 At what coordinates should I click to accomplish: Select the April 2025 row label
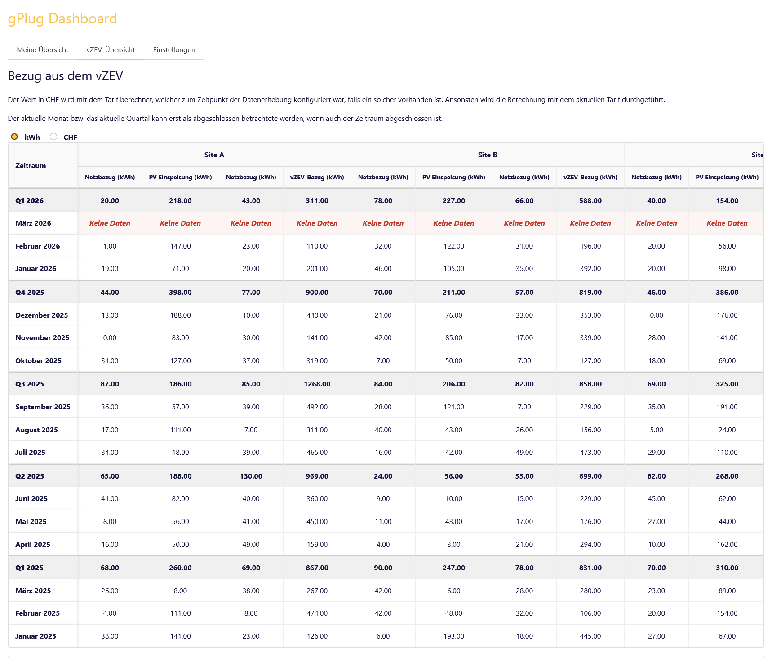point(33,545)
